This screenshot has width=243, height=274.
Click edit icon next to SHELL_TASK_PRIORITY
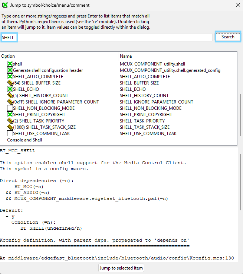[x=10, y=121]
